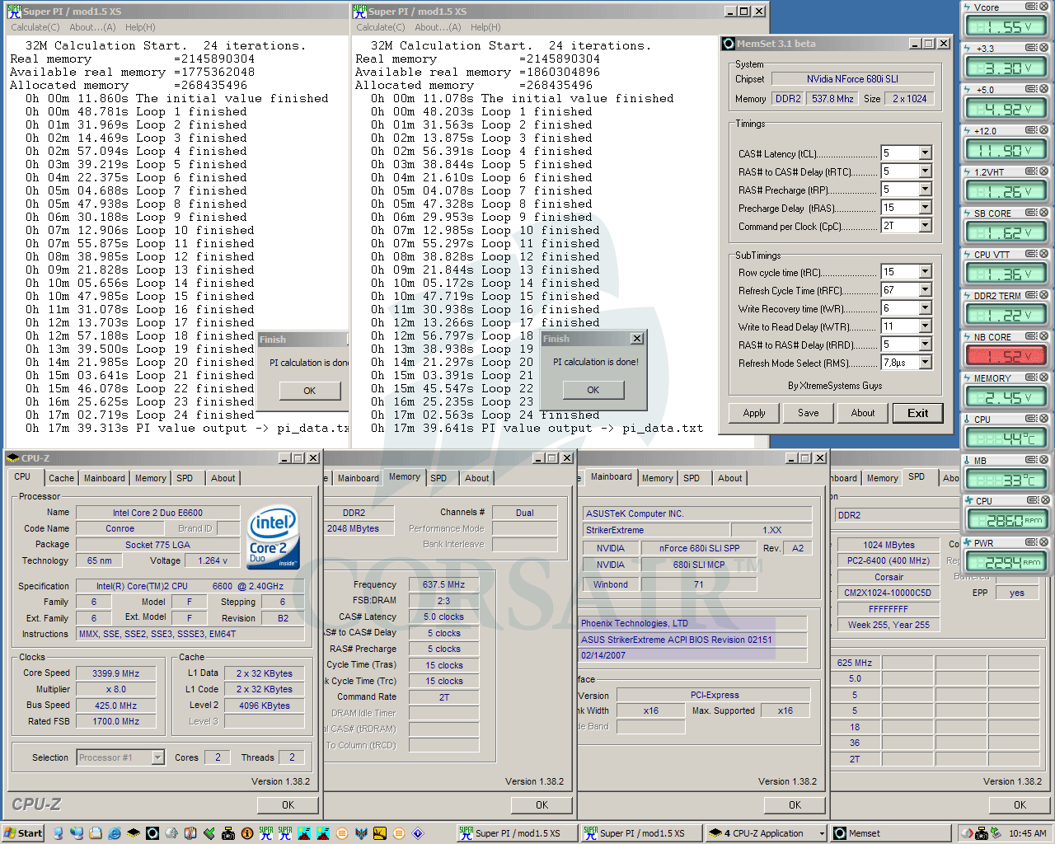Image resolution: width=1055 pixels, height=844 pixels.
Task: Open Command per Clock dropdown
Action: [925, 226]
